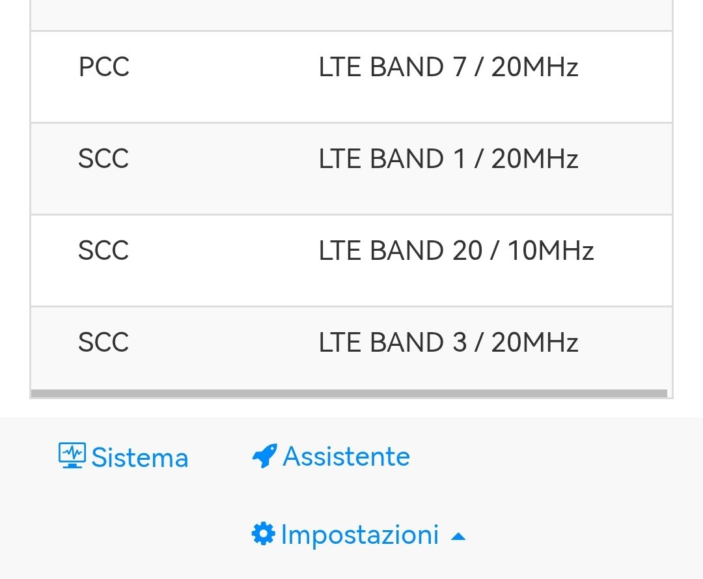Click the 10MHz bandwidth value
Screen dimensions: 703x579
550,251
